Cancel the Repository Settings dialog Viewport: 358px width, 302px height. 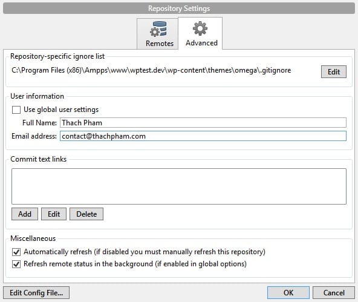(x=334, y=293)
